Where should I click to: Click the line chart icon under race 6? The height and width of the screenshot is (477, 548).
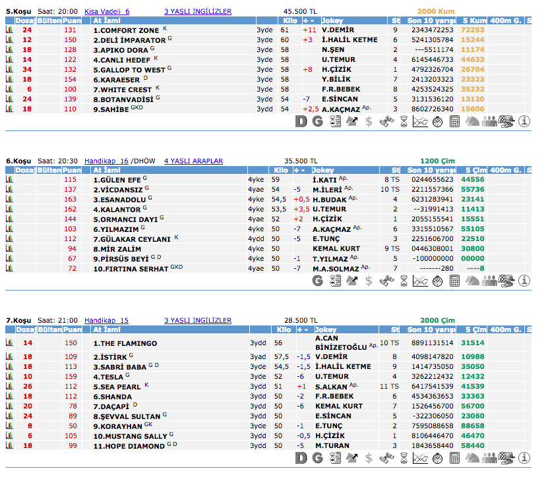pyautogui.click(x=421, y=281)
